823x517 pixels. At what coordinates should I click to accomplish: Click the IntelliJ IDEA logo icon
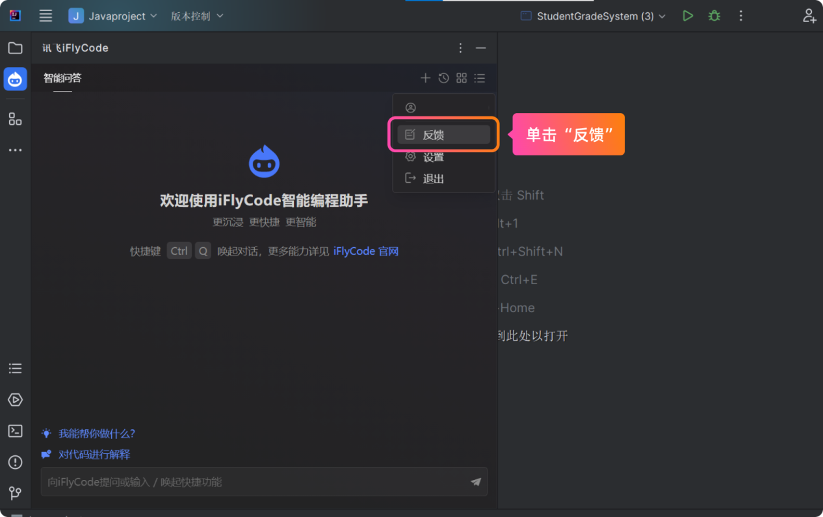point(15,16)
